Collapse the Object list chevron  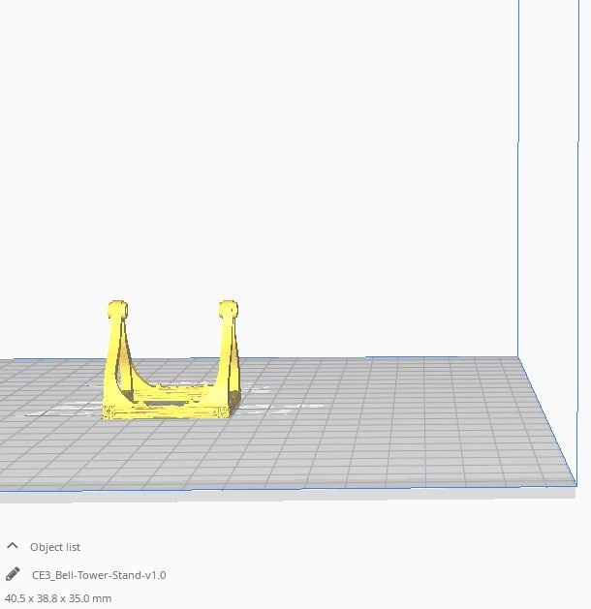13,546
